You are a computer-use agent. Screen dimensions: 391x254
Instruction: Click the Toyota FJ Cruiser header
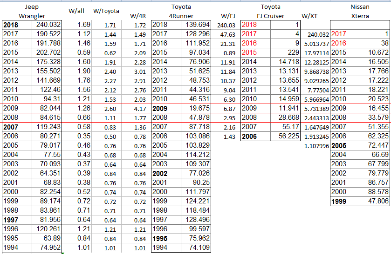pyautogui.click(x=271, y=12)
